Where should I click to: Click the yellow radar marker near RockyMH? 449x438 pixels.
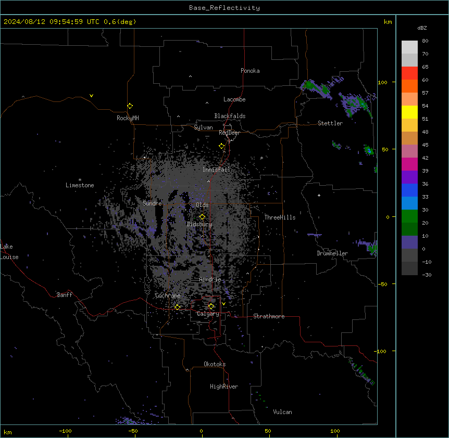[x=130, y=106]
